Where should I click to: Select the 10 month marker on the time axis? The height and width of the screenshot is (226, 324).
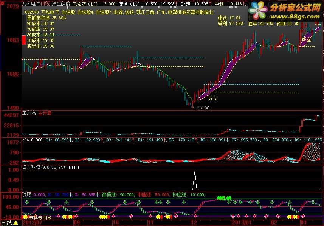coord(115,223)
